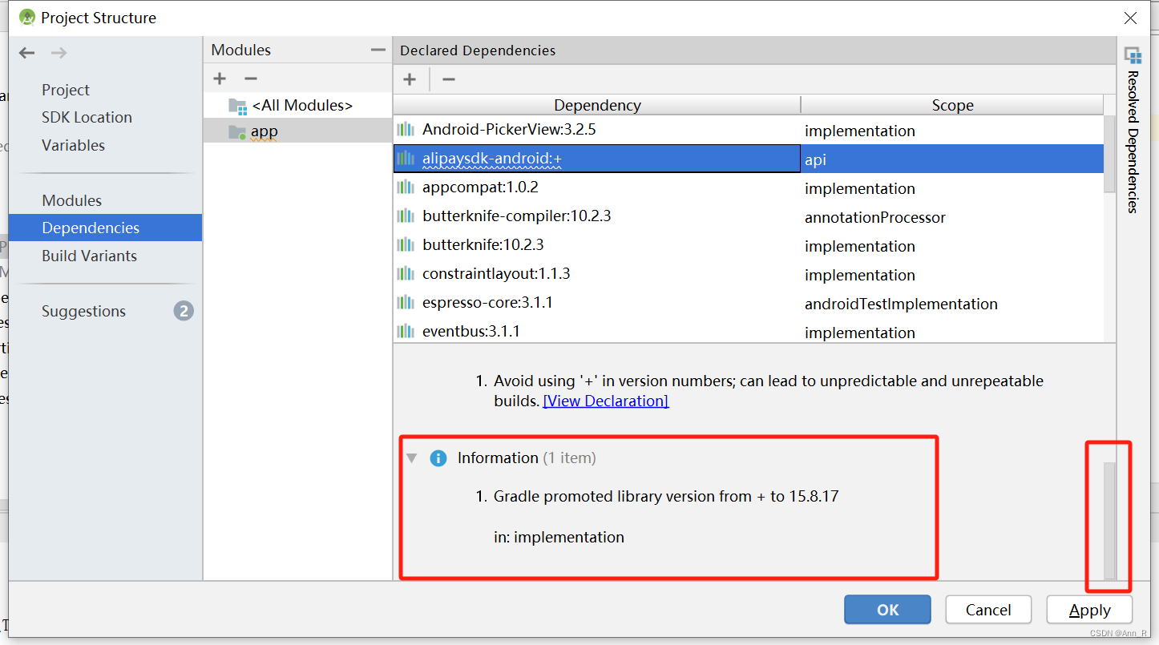
Task: Add a declared dependency with plus icon
Action: pos(410,79)
